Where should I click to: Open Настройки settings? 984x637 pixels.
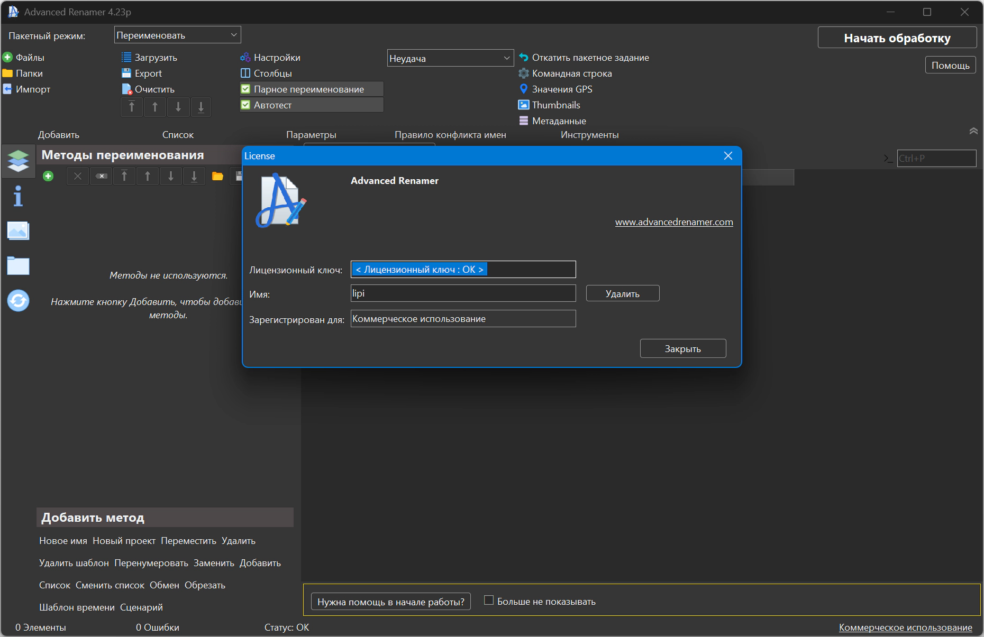click(x=270, y=58)
